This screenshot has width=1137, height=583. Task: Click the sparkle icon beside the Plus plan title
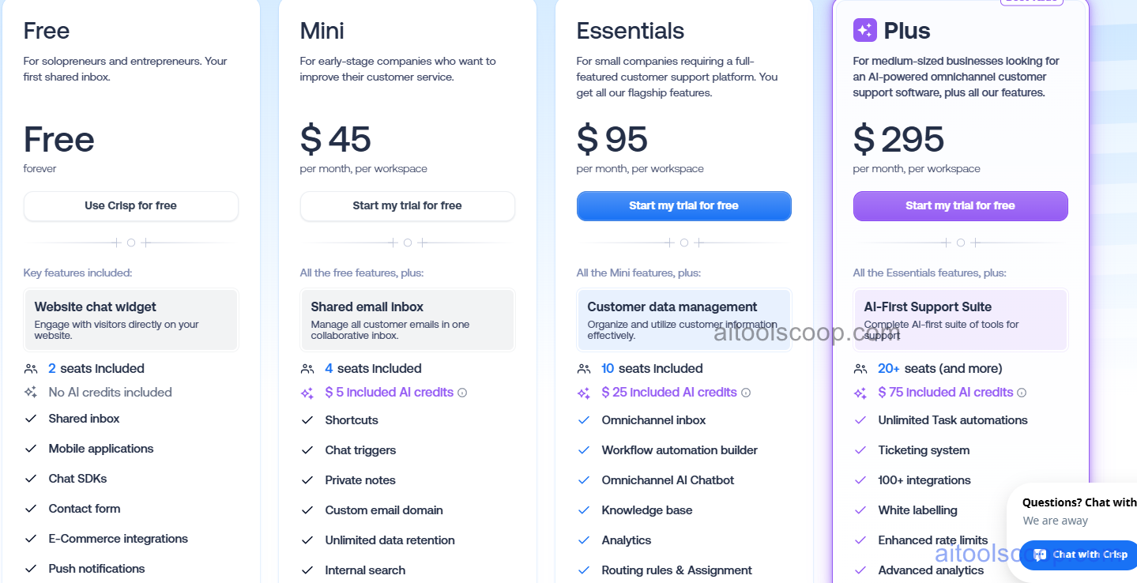[865, 30]
